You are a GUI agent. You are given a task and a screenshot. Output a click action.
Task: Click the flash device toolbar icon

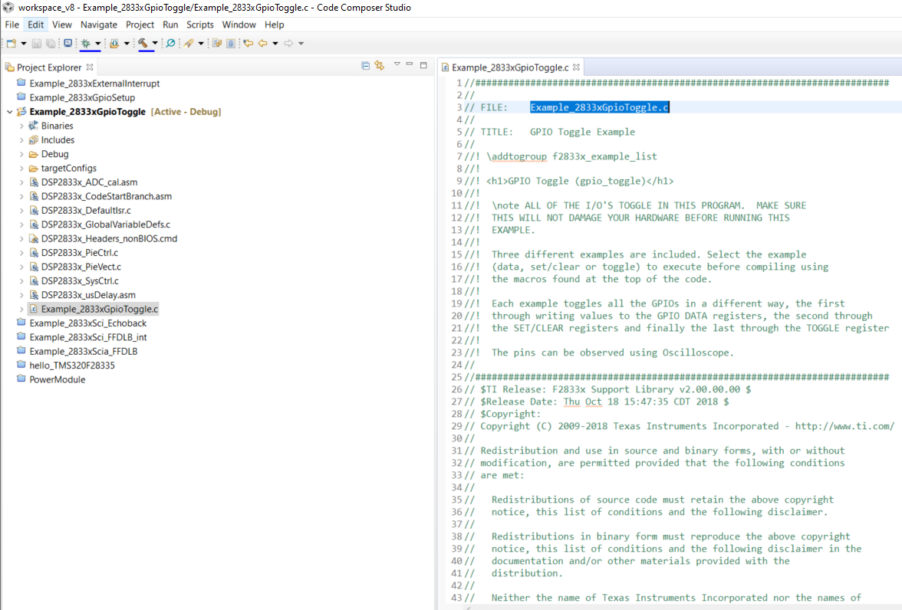[112, 43]
